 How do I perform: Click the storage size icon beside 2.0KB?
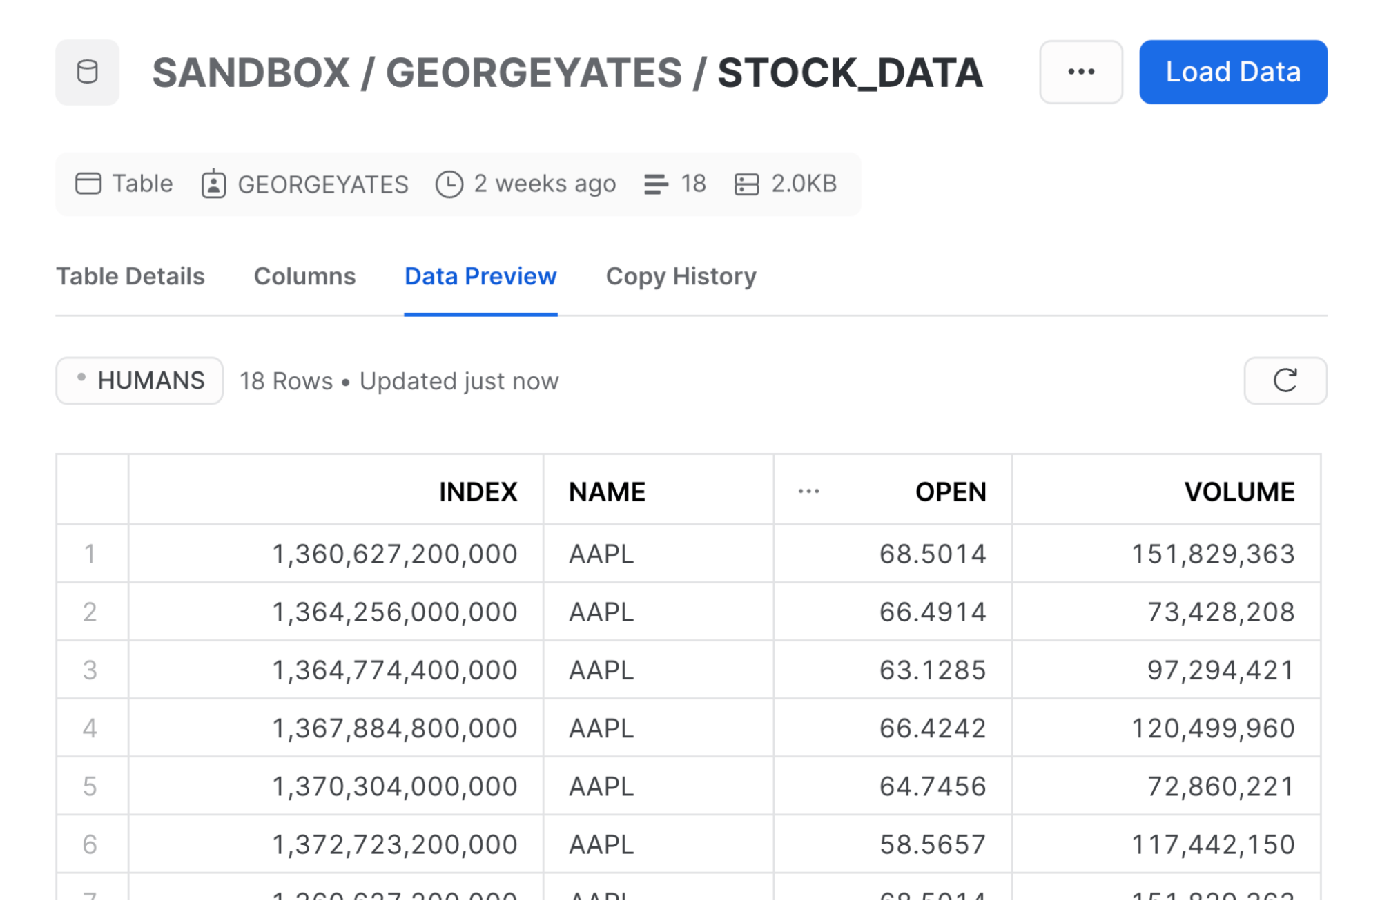point(746,184)
